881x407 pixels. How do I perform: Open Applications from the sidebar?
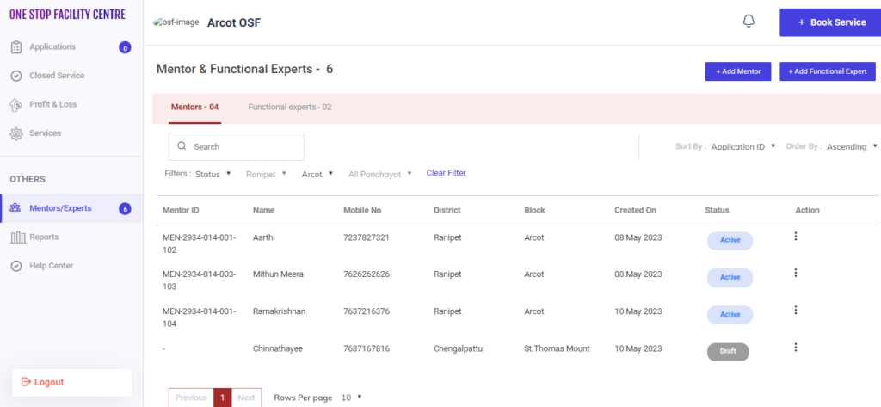tap(52, 47)
